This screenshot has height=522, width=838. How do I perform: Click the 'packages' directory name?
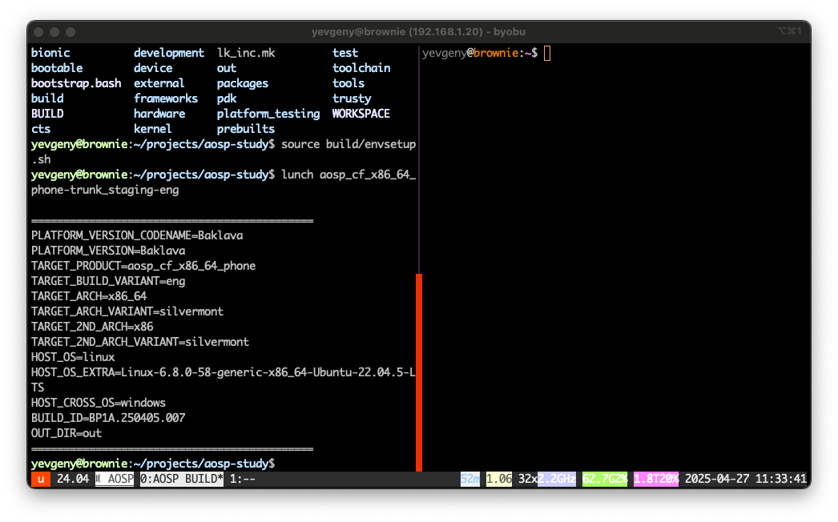tap(243, 83)
